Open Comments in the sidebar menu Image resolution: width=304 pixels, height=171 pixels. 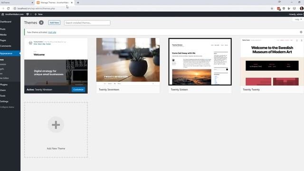pyautogui.click(x=6, y=46)
